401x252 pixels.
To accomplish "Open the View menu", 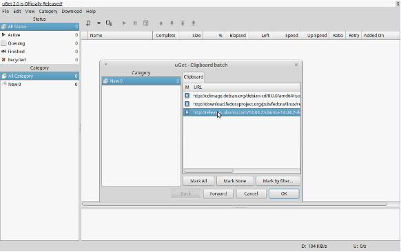I will (x=30, y=12).
